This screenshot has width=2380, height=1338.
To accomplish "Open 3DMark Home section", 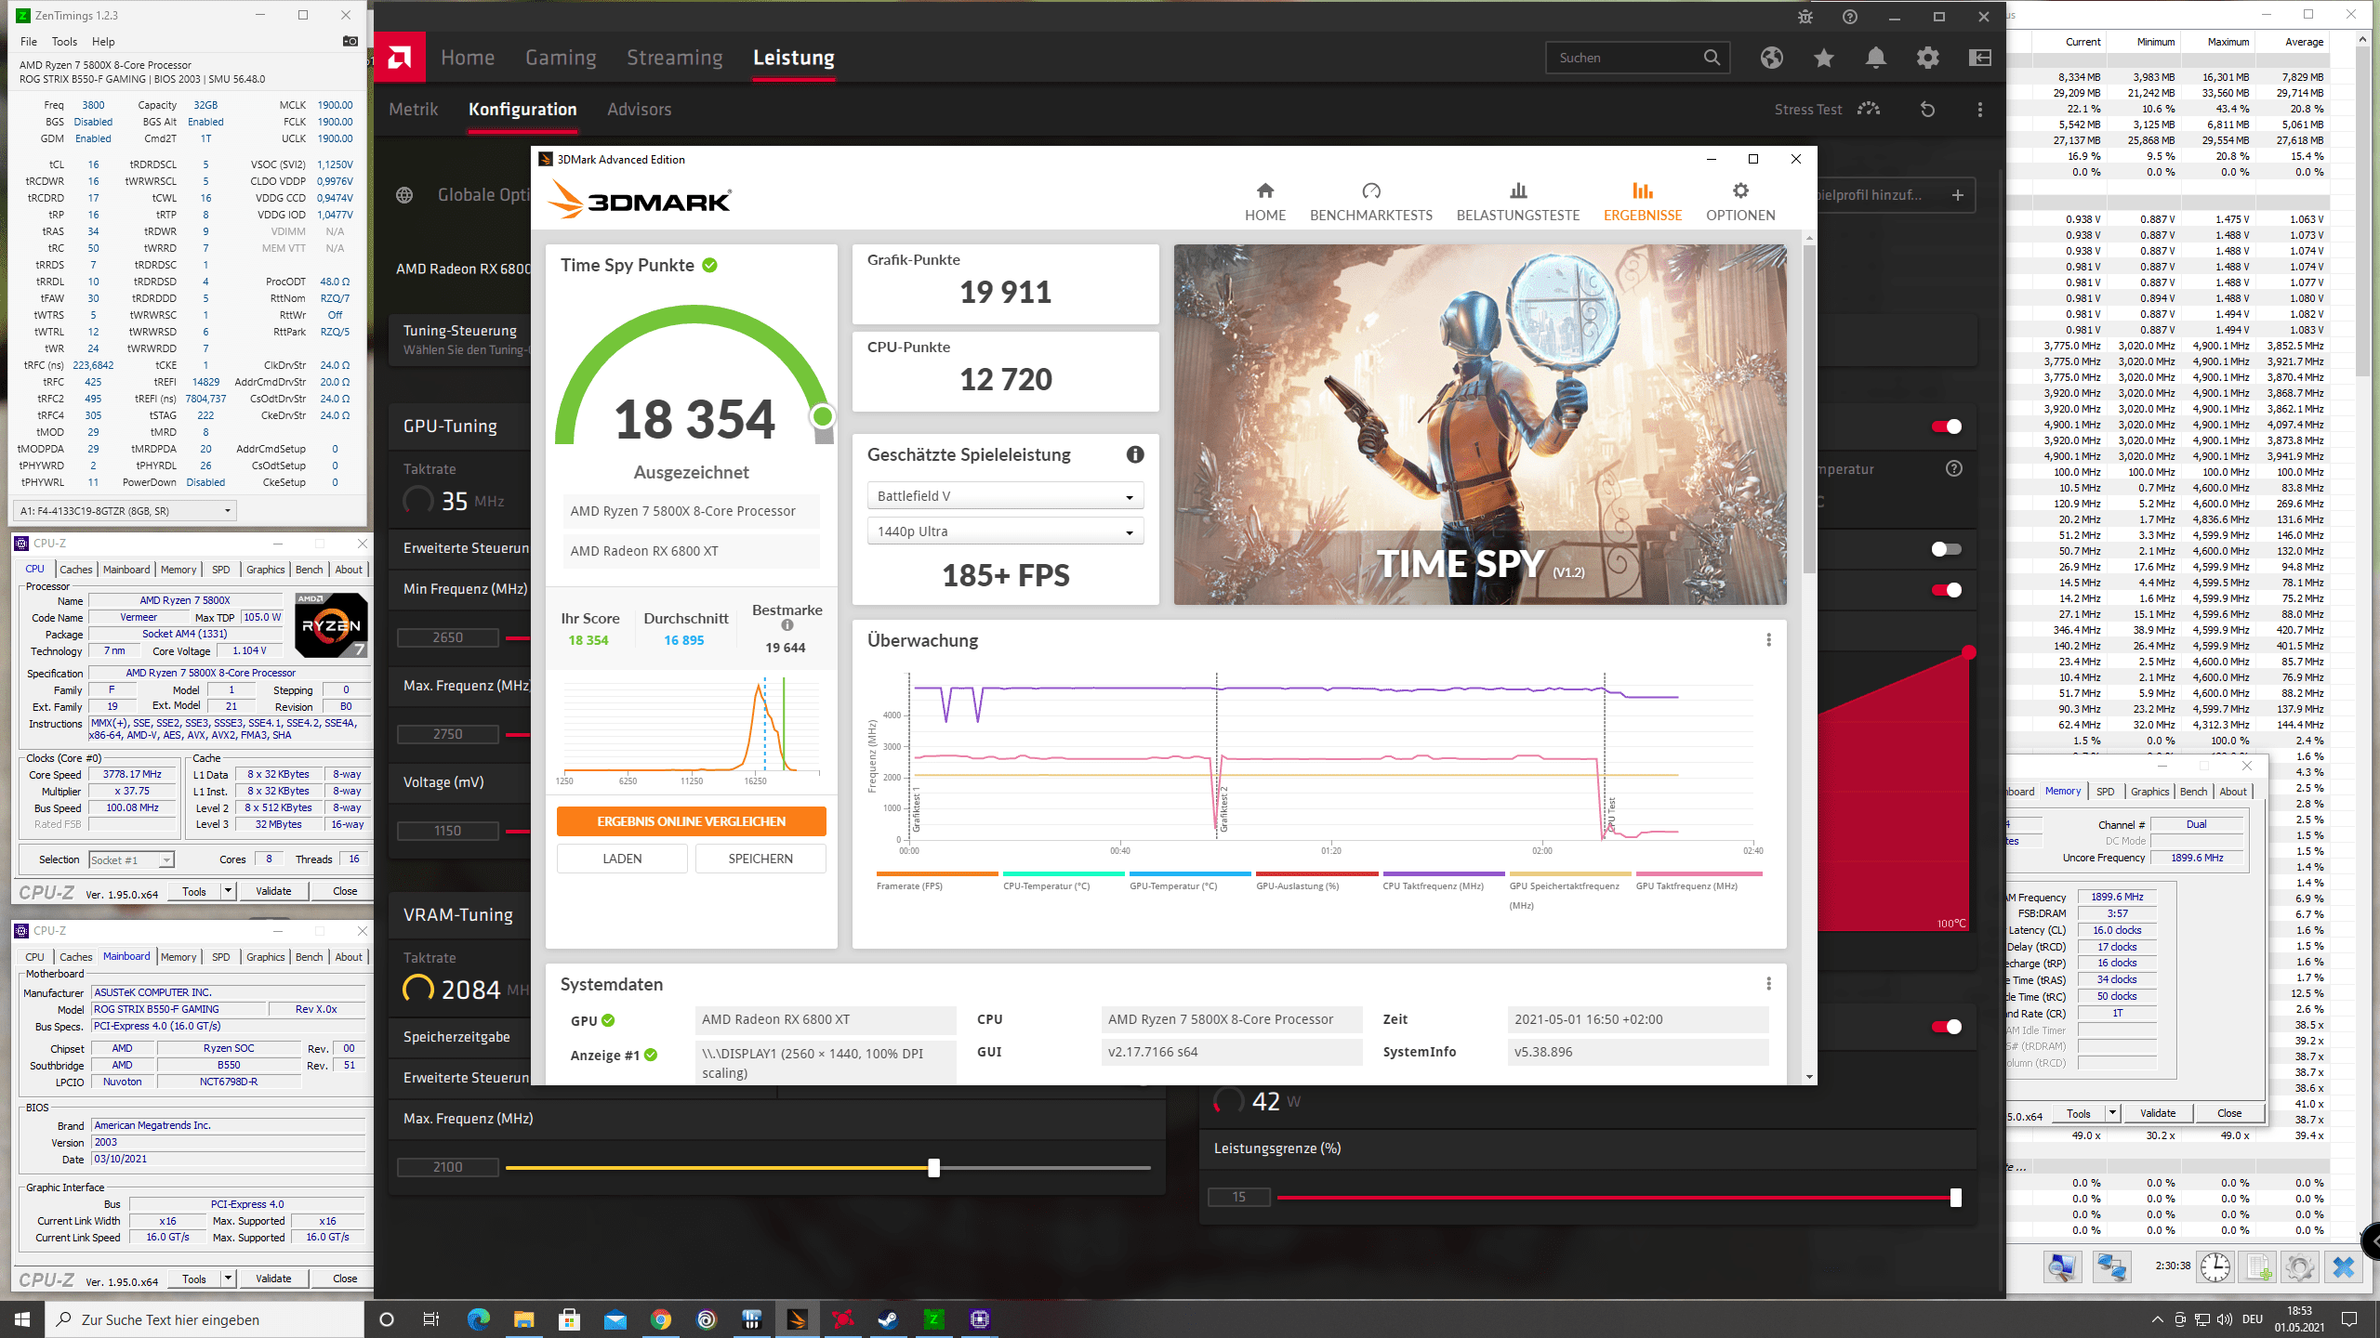I will pyautogui.click(x=1265, y=202).
